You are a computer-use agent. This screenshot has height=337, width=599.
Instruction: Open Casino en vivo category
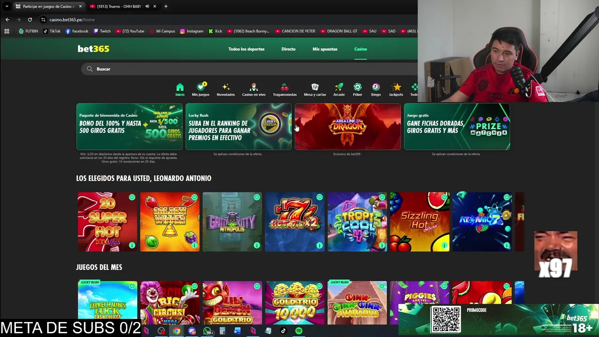point(254,90)
